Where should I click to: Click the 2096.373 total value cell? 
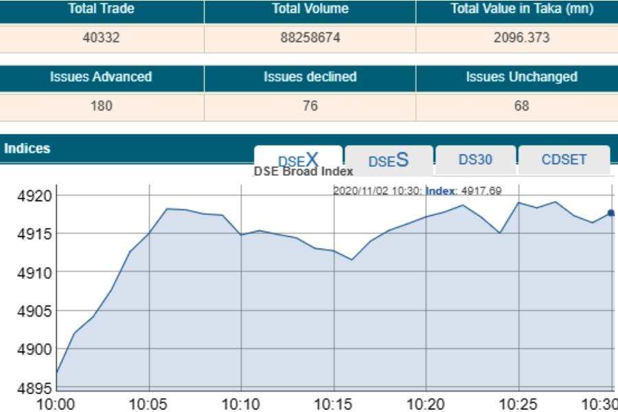tap(521, 38)
